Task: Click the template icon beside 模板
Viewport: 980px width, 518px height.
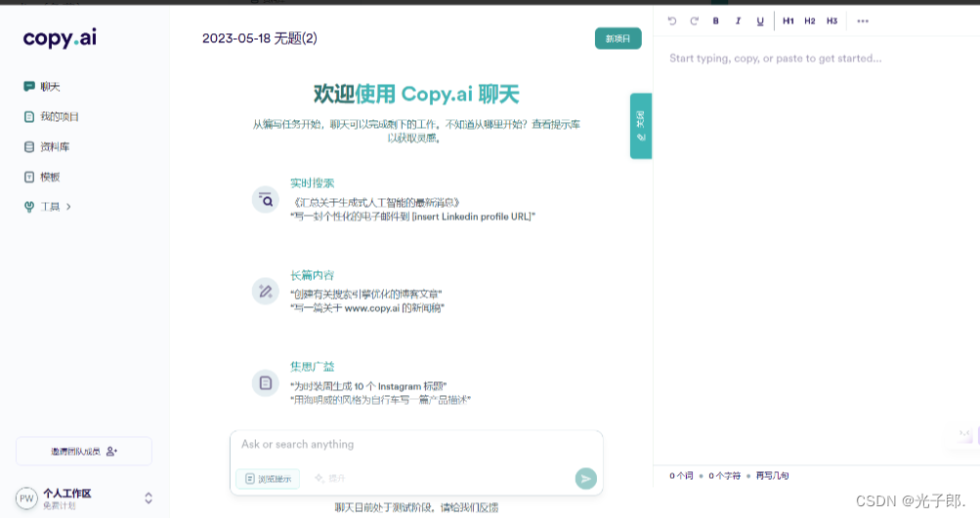Action: click(x=28, y=178)
